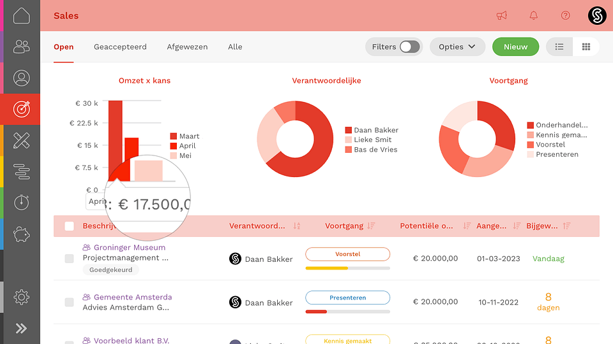Viewport: 613px width, 344px height.
Task: Click the Maart legend color swatch
Action: pos(174,136)
